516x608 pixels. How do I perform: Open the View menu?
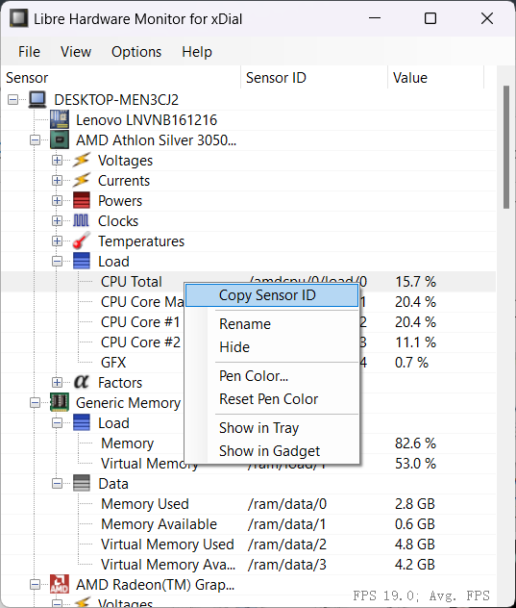tap(76, 52)
